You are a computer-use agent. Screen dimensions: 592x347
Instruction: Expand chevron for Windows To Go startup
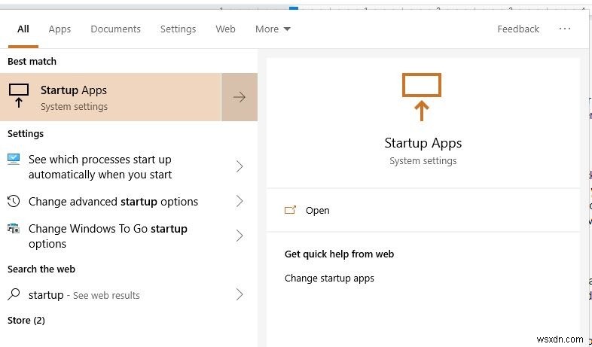click(x=240, y=236)
